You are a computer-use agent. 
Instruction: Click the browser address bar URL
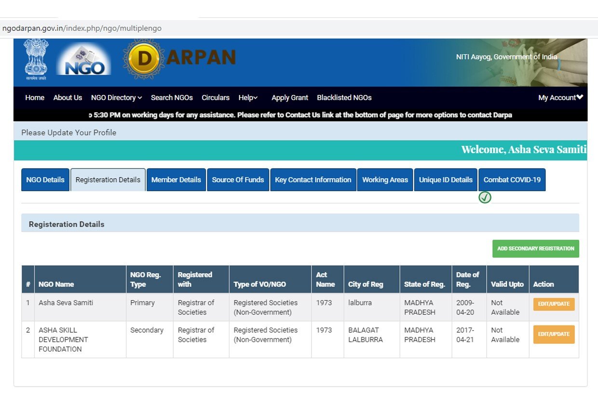click(x=82, y=28)
